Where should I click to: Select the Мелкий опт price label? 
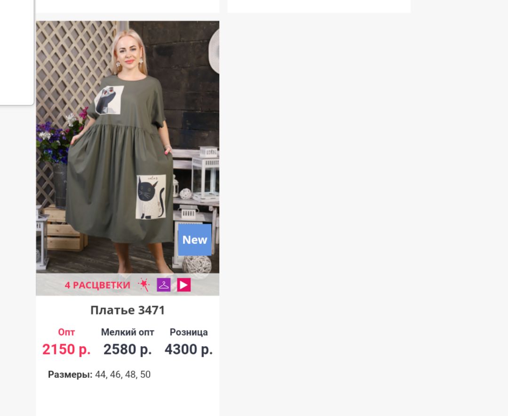pos(127,332)
